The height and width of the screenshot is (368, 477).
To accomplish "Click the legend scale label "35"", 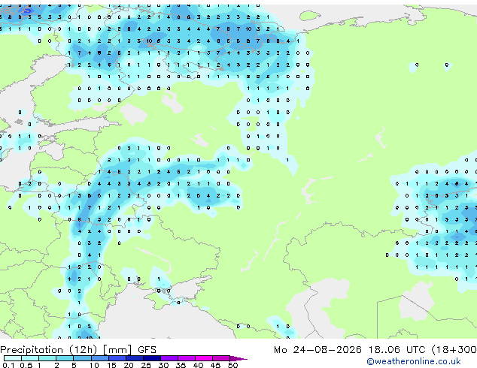I will coord(181,365).
